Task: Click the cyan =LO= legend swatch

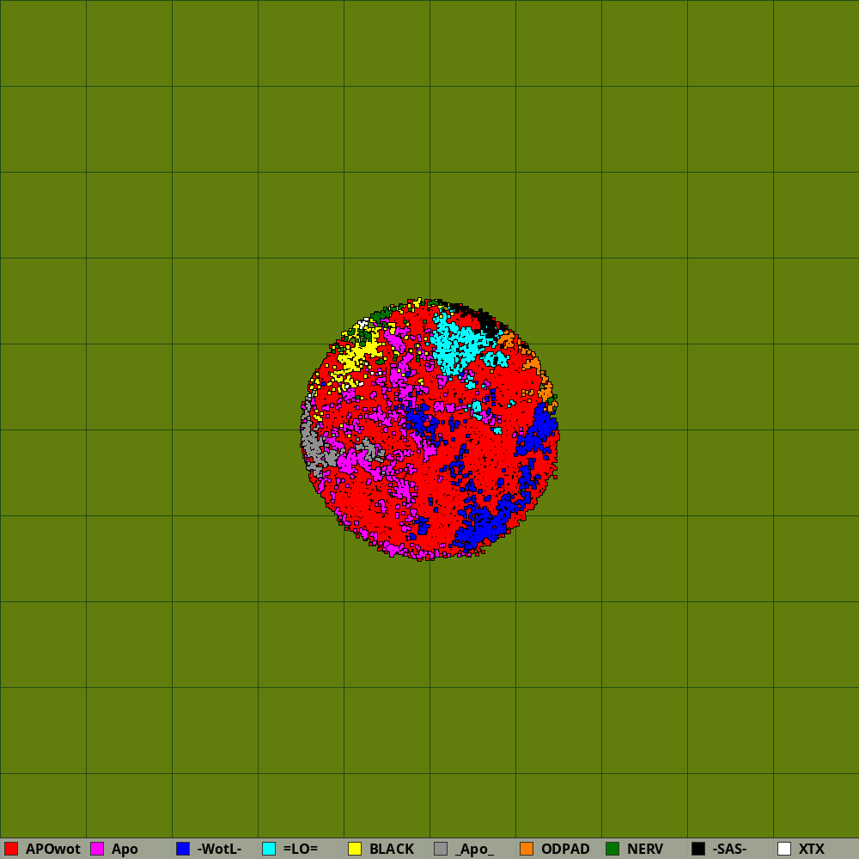Action: tap(269, 849)
